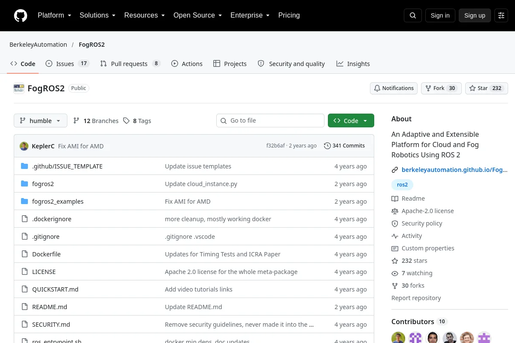Click the shield icon beside Security policy
Image resolution: width=515 pixels, height=343 pixels.
(395, 223)
